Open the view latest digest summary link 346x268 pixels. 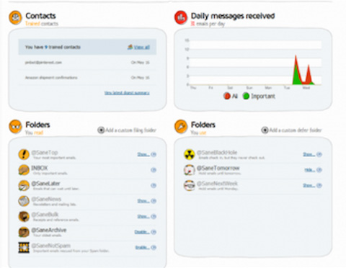[x=127, y=93]
